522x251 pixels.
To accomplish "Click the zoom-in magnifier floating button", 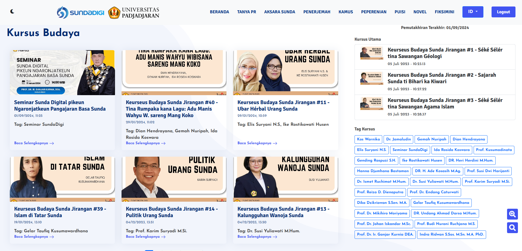I will point(512,214).
